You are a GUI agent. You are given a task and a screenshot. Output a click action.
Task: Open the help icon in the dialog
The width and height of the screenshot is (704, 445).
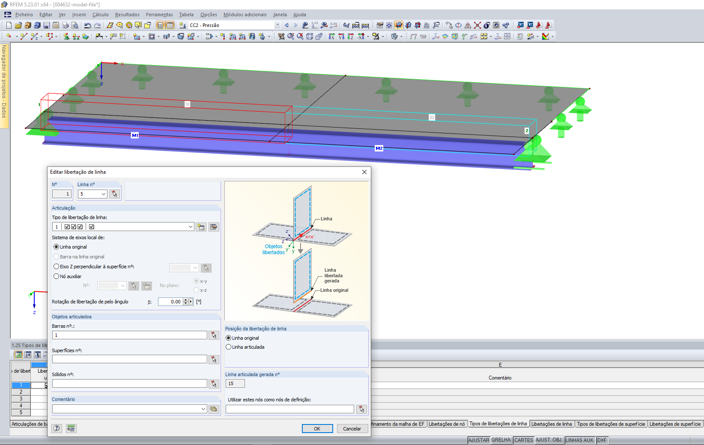57,428
